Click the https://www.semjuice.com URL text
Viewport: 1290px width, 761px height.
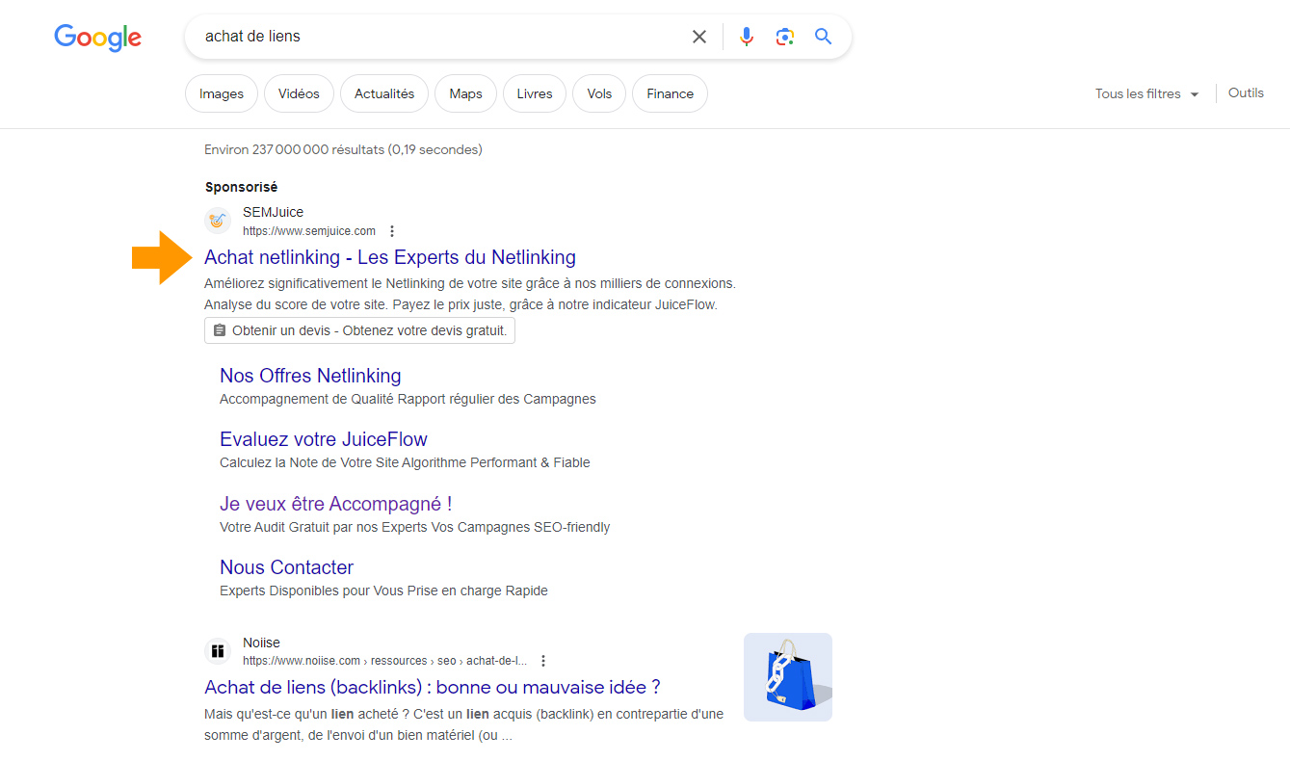(309, 231)
